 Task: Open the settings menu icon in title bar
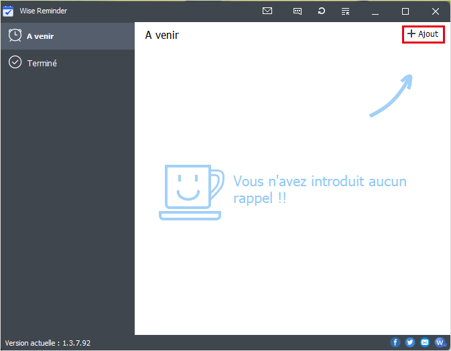(345, 11)
